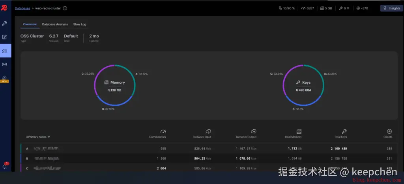The height and width of the screenshot is (184, 404).
Task: Click the info icon beside web-redis-cluster
Action: pyautogui.click(x=65, y=8)
